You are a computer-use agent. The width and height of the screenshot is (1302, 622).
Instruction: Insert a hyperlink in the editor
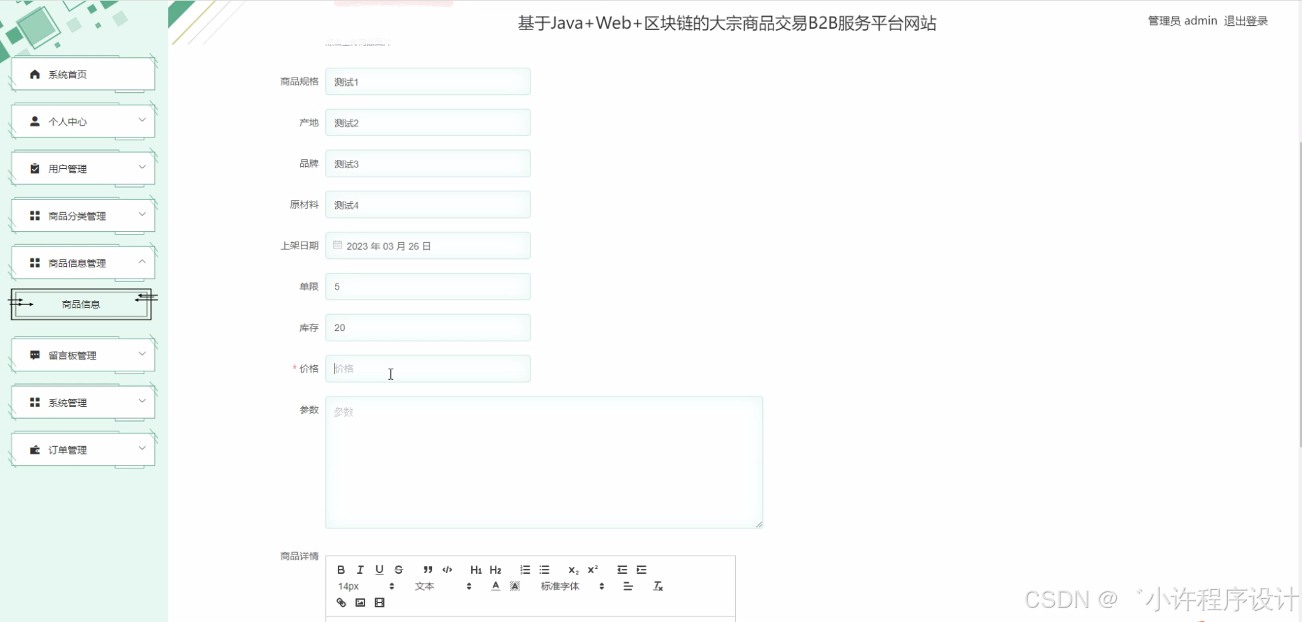click(341, 602)
